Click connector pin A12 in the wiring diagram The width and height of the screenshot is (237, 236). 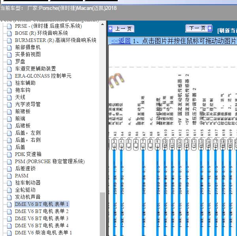(179, 145)
